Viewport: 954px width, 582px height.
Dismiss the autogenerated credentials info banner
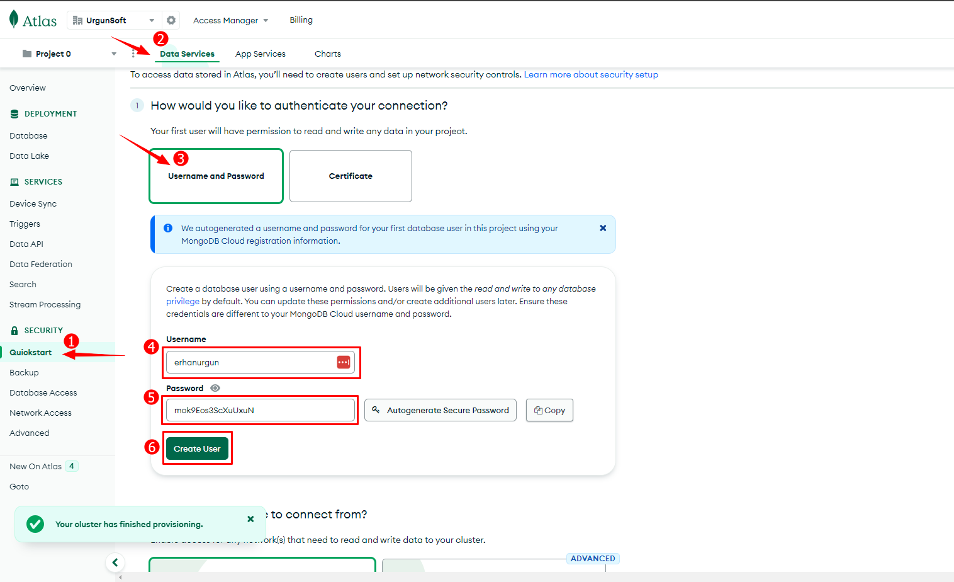603,228
